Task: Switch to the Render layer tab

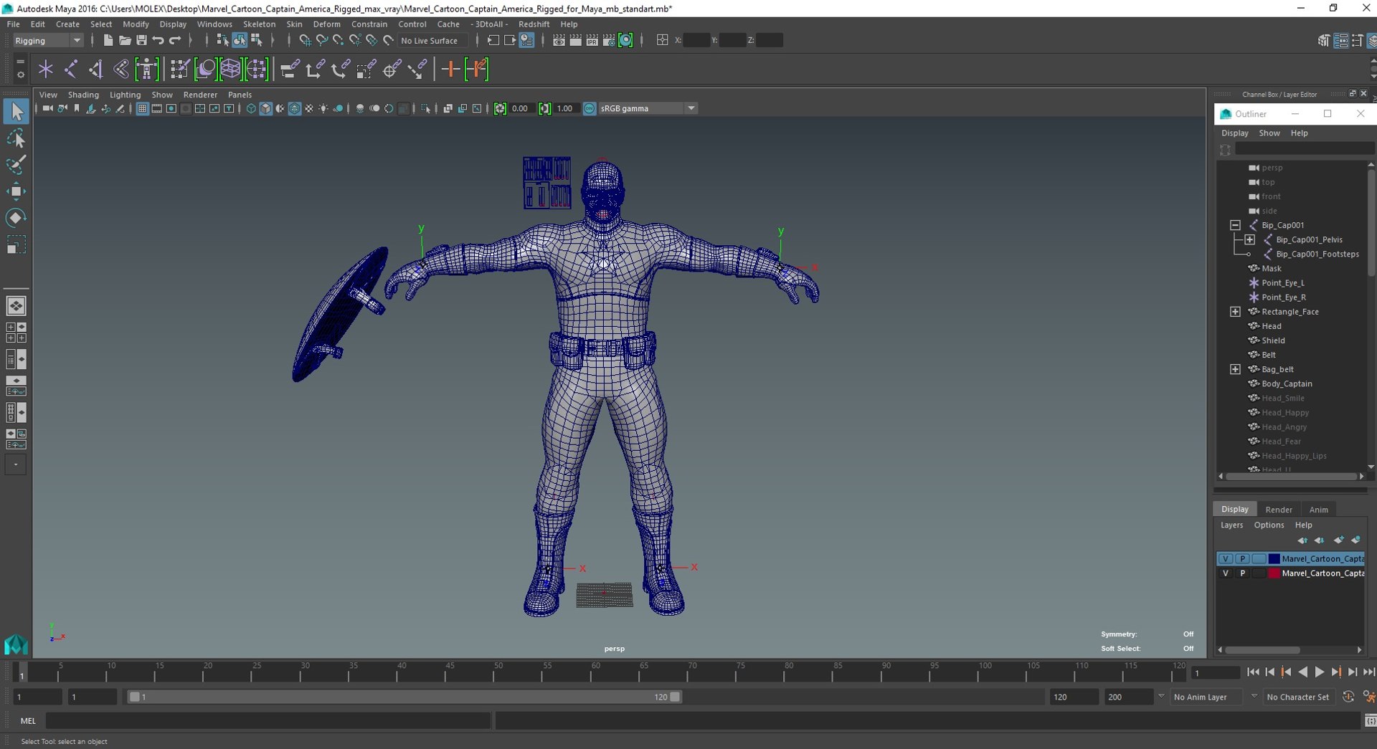Action: [x=1278, y=510]
